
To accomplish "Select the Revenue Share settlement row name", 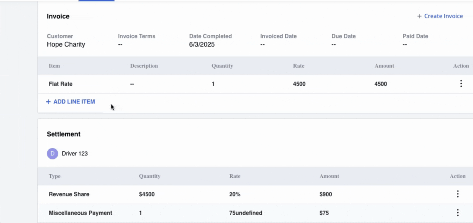I will click(69, 194).
